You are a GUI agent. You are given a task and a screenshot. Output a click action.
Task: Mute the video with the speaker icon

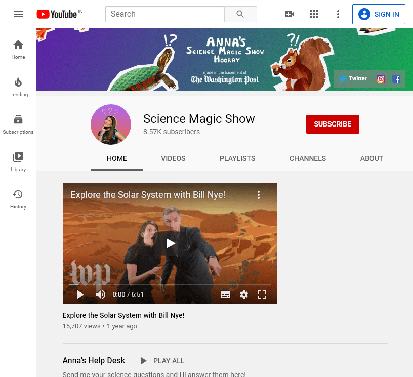[x=101, y=295]
